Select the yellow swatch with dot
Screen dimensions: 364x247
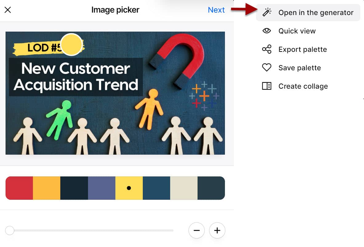[x=129, y=188]
